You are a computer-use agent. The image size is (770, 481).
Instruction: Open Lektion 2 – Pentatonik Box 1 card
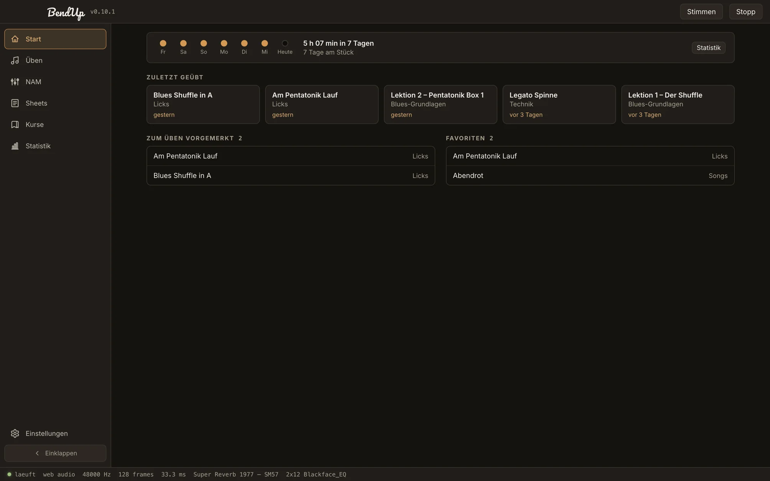(440, 104)
